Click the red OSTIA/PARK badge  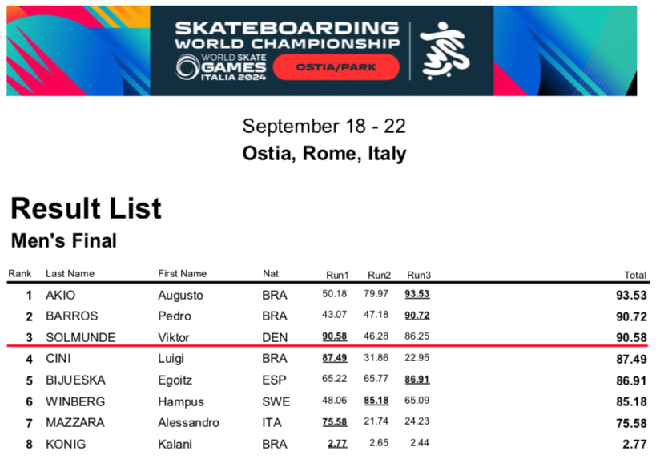[336, 68]
